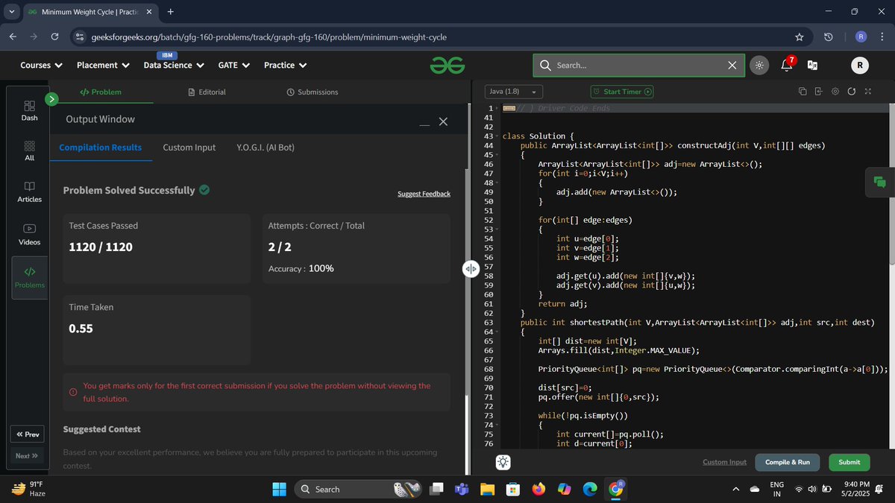
Task: Select the Custom Input tab
Action: pyautogui.click(x=189, y=148)
